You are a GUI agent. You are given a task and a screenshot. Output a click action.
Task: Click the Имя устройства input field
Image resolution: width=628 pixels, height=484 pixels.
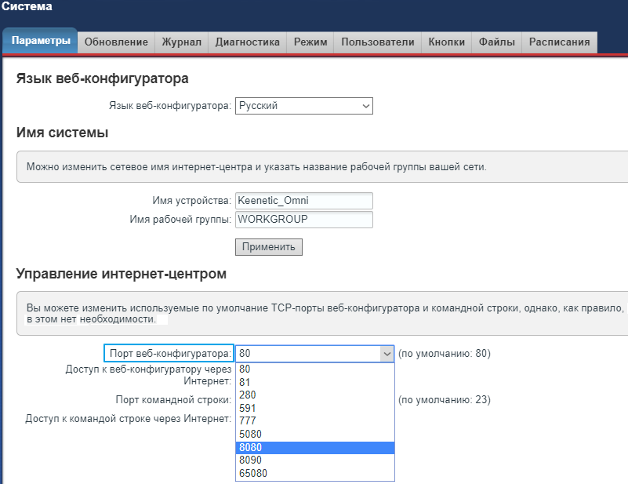coord(304,200)
